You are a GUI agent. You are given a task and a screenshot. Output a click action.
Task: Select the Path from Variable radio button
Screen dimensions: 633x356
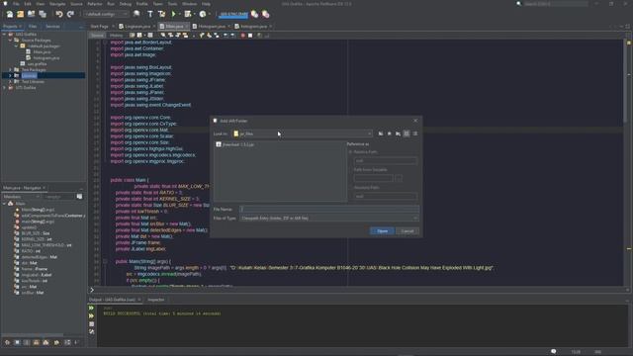[350, 170]
